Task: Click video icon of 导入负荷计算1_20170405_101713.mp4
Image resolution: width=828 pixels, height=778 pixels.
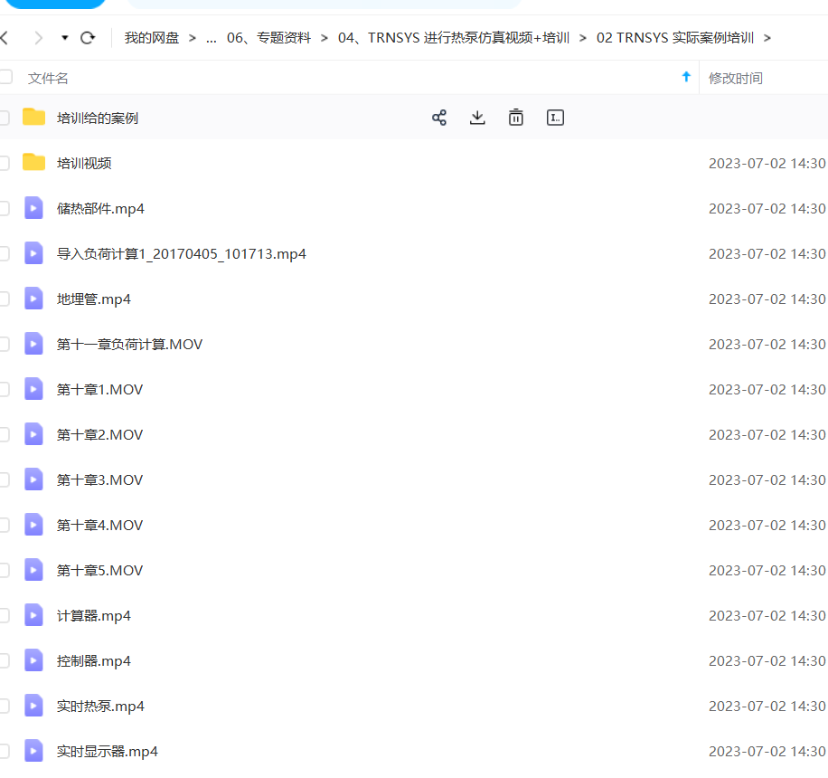Action: (x=33, y=253)
